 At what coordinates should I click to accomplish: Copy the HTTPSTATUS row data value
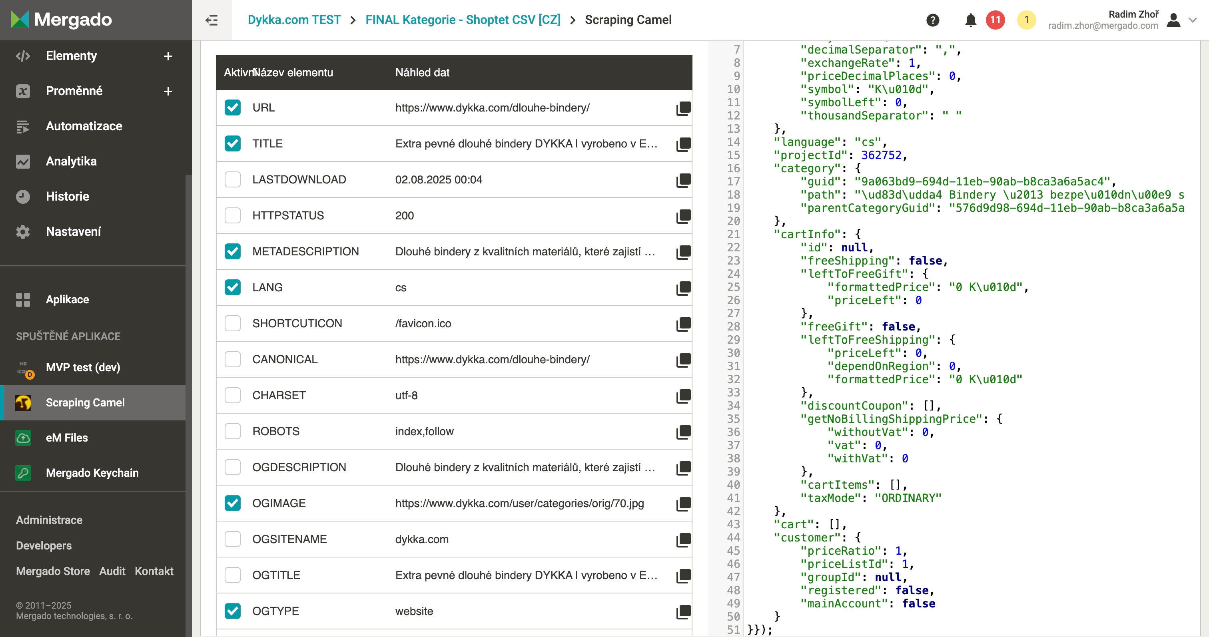coord(683,216)
